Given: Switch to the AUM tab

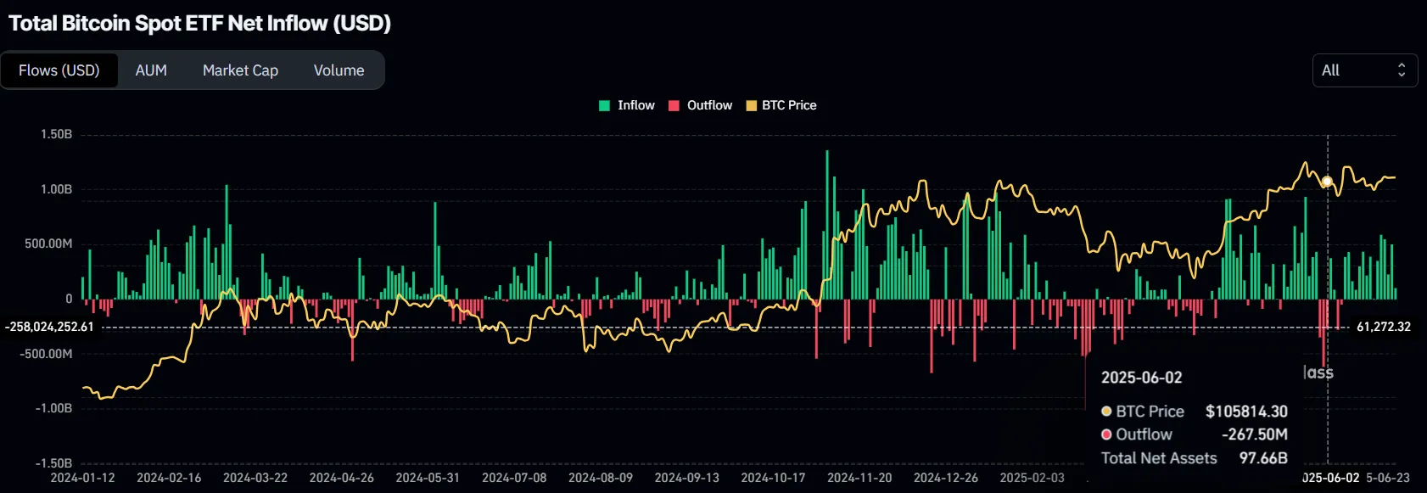Looking at the screenshot, I should coord(151,70).
